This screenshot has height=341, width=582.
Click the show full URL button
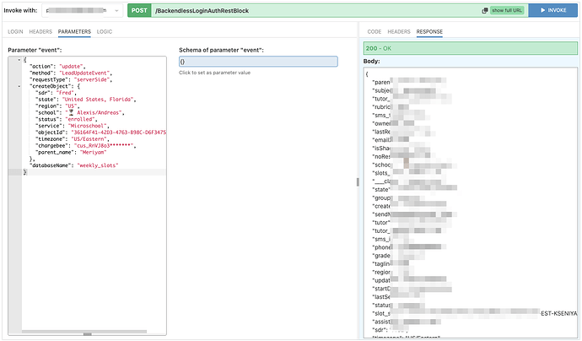click(x=507, y=10)
